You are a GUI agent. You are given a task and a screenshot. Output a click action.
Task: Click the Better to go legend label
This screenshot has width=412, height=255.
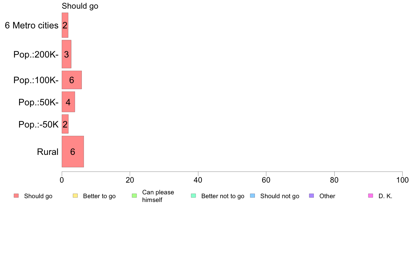tap(99, 196)
